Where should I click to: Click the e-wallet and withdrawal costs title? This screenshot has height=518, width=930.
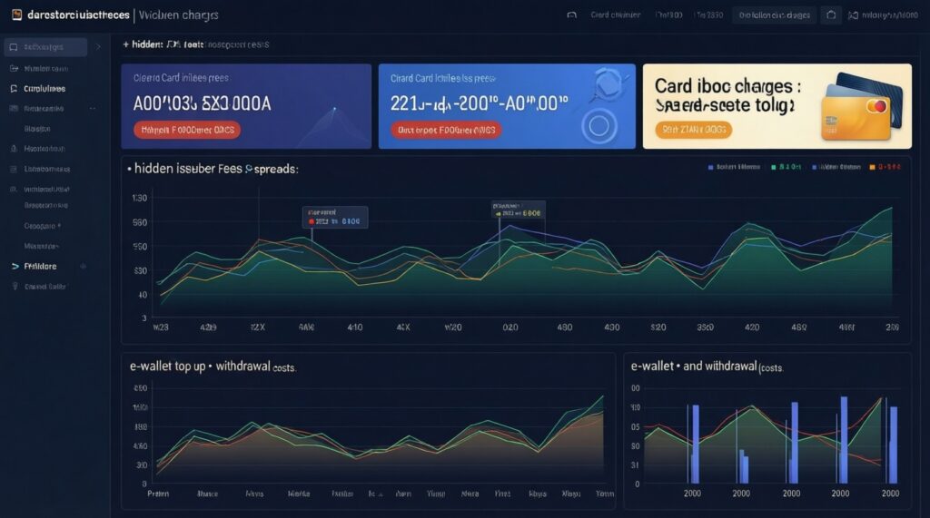point(707,367)
